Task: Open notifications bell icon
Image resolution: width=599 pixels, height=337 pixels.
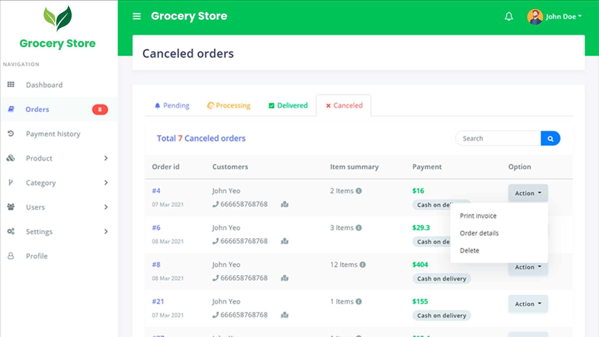Action: click(509, 16)
